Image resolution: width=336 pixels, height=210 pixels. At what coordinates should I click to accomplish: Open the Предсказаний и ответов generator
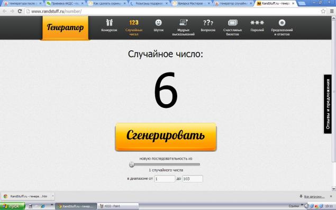(282, 28)
